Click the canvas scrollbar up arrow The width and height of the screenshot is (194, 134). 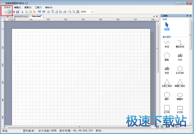[157, 23]
